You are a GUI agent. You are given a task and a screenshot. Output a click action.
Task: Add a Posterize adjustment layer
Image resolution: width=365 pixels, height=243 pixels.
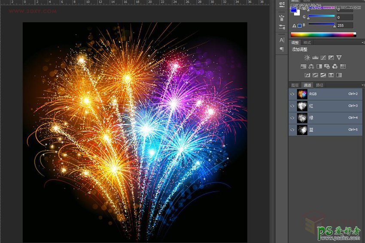[315, 75]
